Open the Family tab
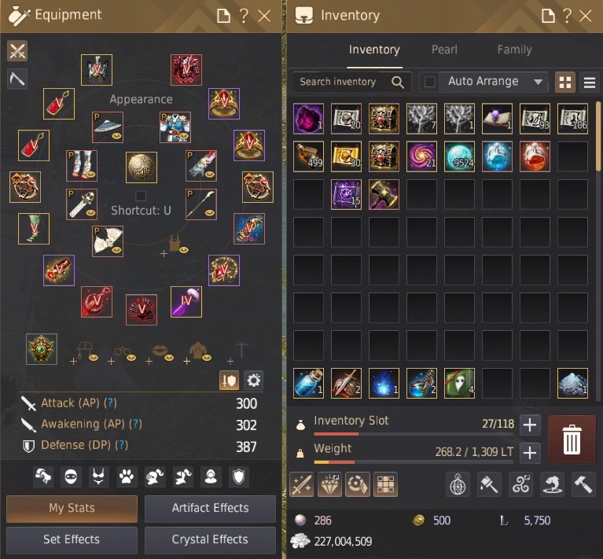Image resolution: width=603 pixels, height=559 pixels. 514,50
